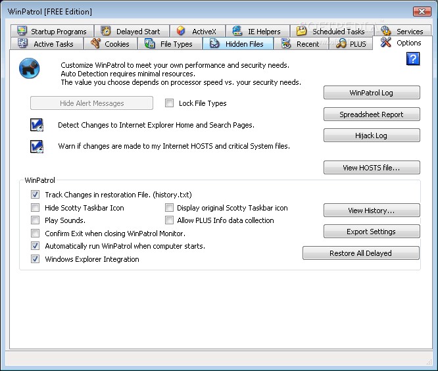Enable Hide Scotty Taskbar Icon

(x=36, y=208)
